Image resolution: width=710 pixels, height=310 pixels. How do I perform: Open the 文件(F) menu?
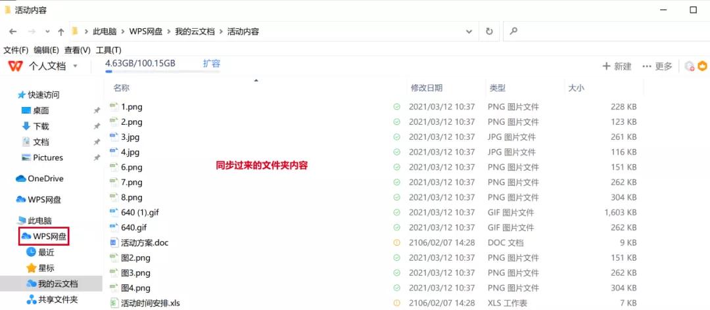[16, 50]
